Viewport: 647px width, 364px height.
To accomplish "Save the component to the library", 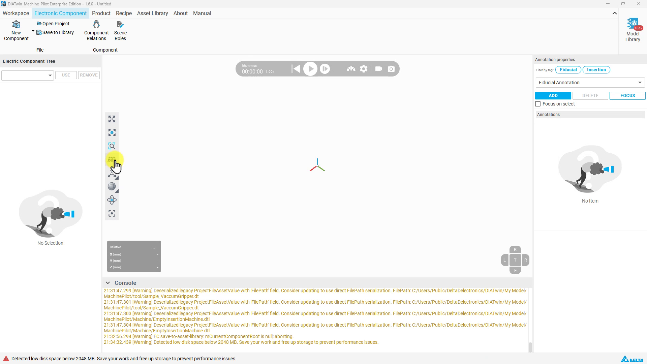I will (55, 32).
